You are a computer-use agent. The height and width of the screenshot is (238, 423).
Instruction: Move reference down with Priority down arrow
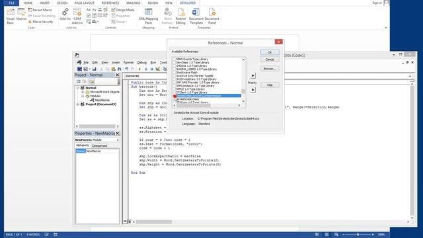tap(252, 90)
